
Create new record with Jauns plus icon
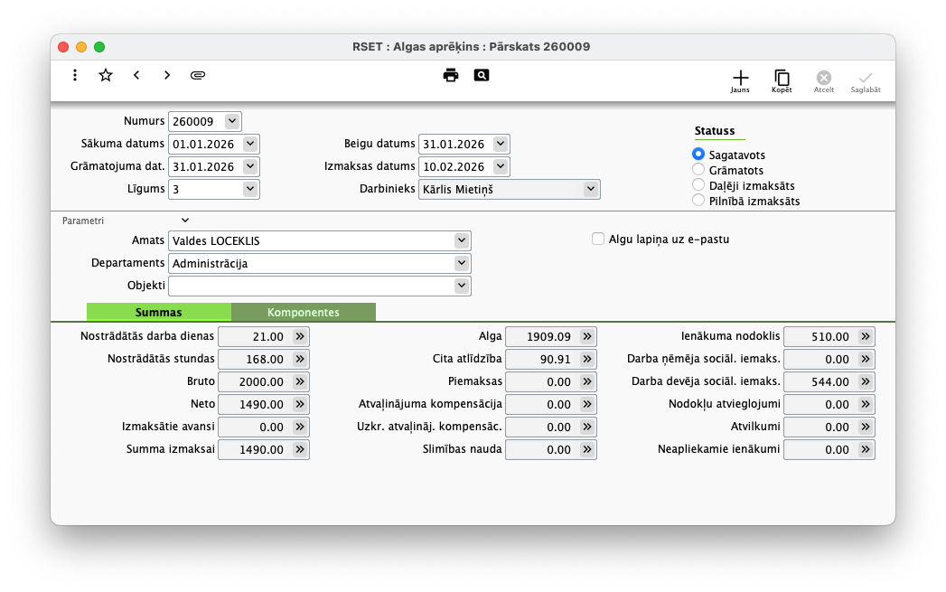coord(740,79)
